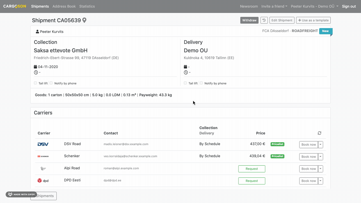This screenshot has height=203, width=361.
Task: Sign out of the account
Action: pyautogui.click(x=349, y=6)
